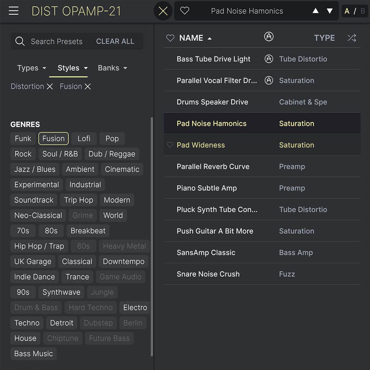The height and width of the screenshot is (370, 370).
Task: Toggle the Fusion genre tag off
Action: tap(53, 139)
